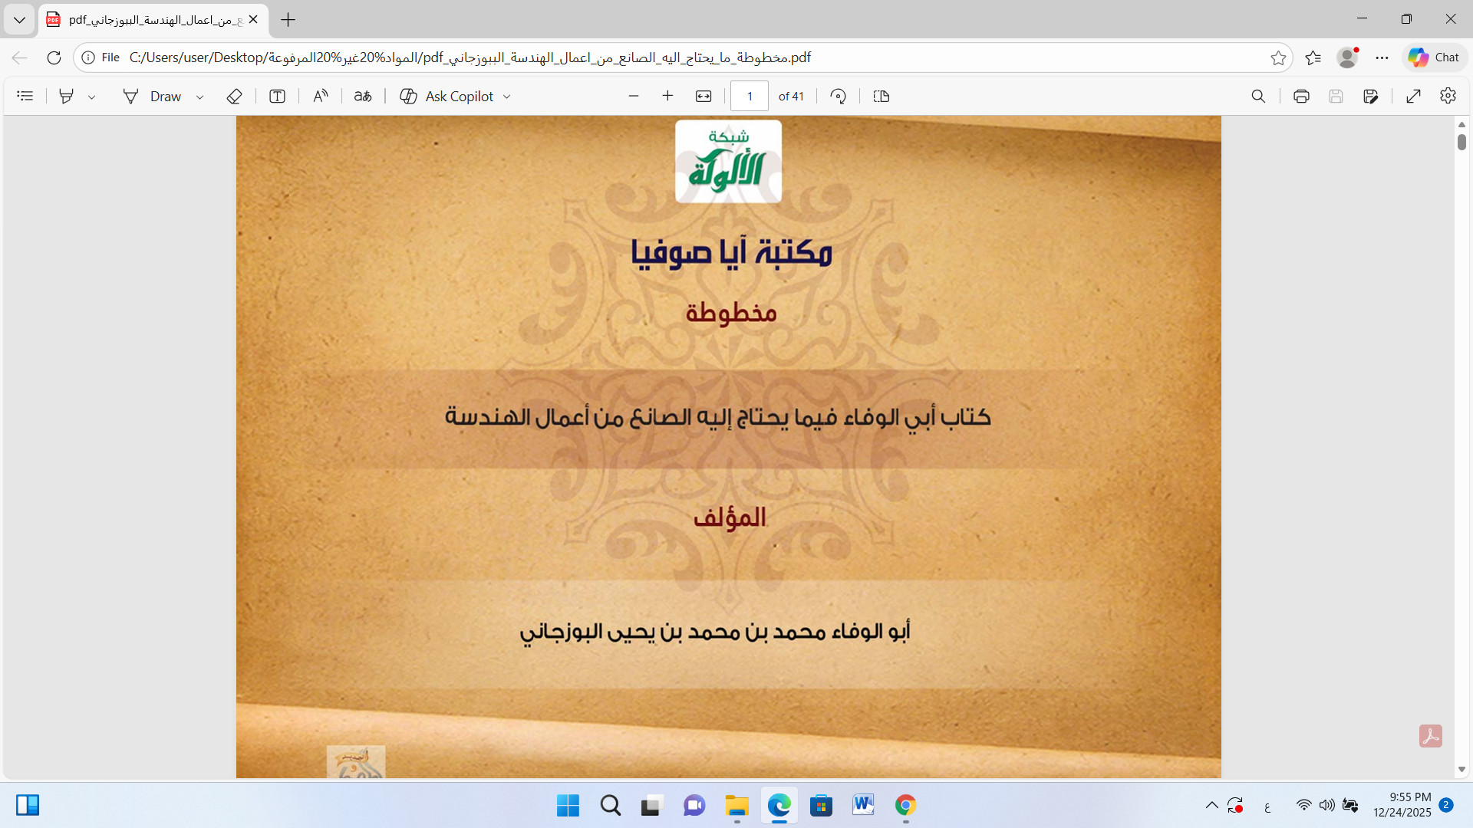Show hidden system tray icons
The height and width of the screenshot is (828, 1473).
[x=1211, y=805]
